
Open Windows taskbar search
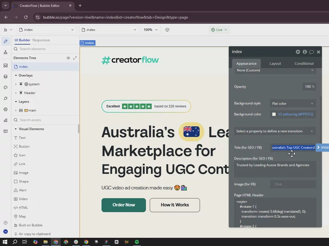point(15,242)
